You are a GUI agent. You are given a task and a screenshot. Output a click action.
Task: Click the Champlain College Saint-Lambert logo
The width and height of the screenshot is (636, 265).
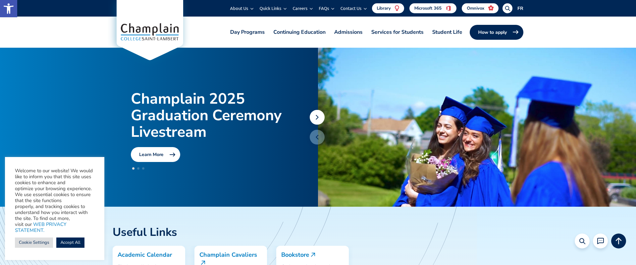point(150,32)
